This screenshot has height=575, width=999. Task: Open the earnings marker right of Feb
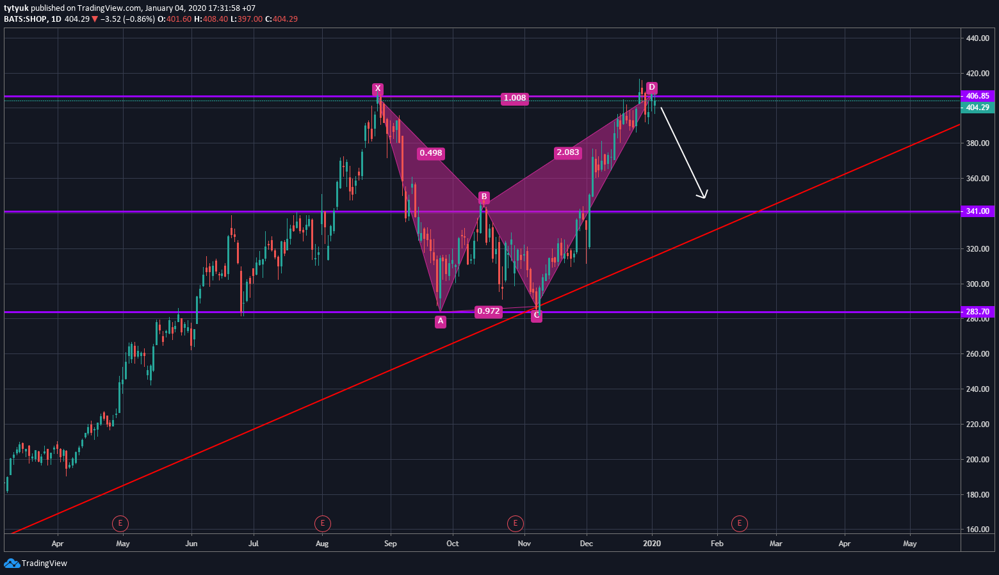tap(740, 524)
